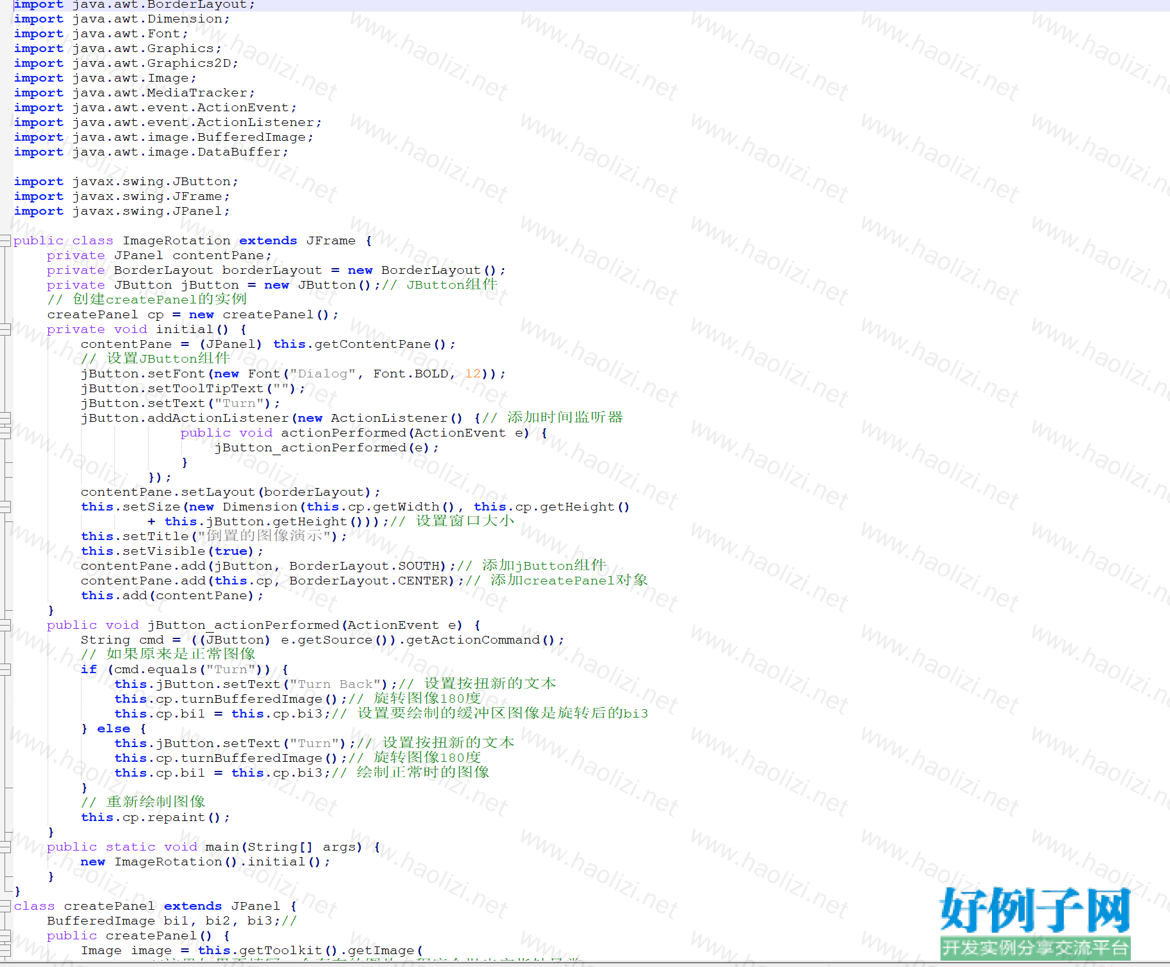
Task: Fold the createPanel() constructor block
Action: (x=5, y=936)
